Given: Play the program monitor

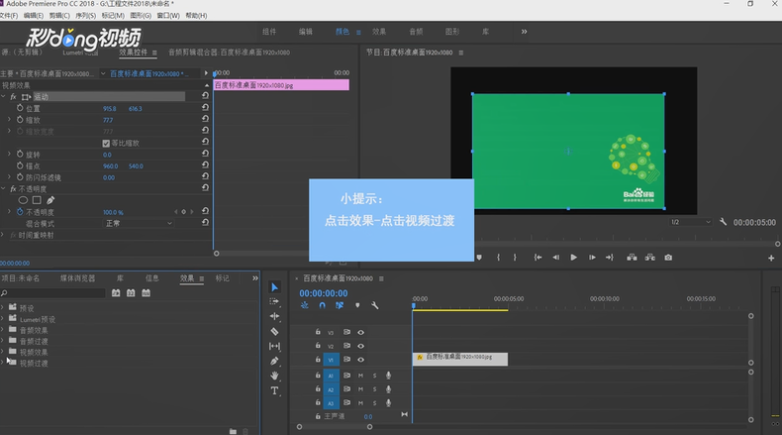Looking at the screenshot, I should coord(573,258).
